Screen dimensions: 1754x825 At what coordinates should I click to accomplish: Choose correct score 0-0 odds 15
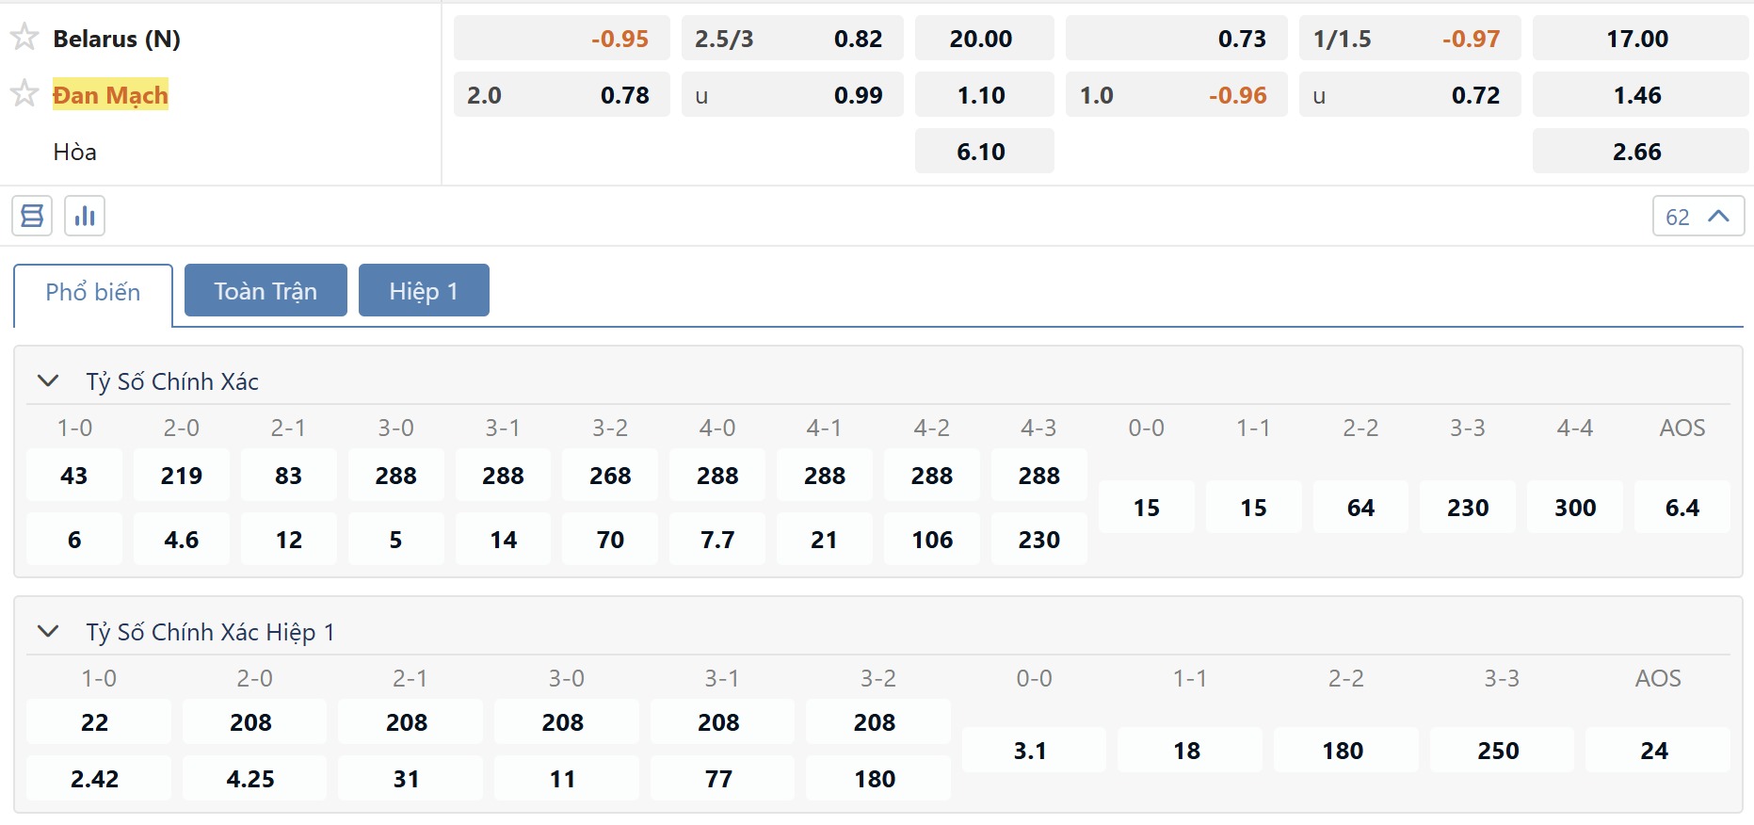1146,508
